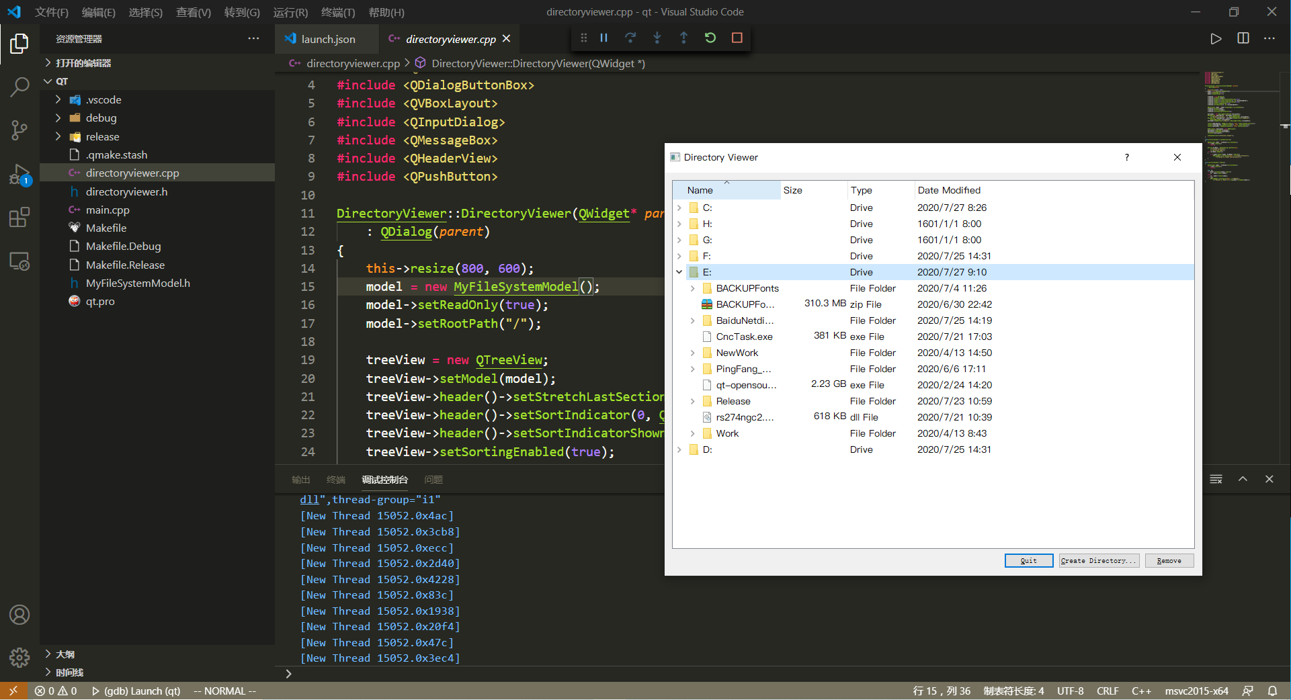Click the Quit button in dialog
The width and height of the screenshot is (1291, 700).
tap(1028, 560)
